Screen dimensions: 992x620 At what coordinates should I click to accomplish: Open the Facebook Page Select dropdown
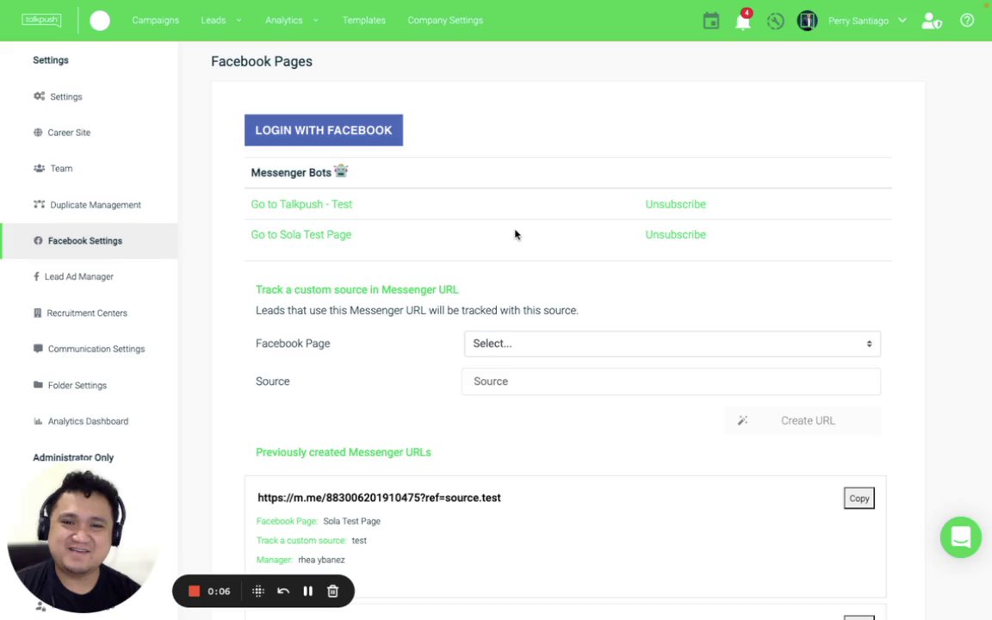(x=672, y=344)
